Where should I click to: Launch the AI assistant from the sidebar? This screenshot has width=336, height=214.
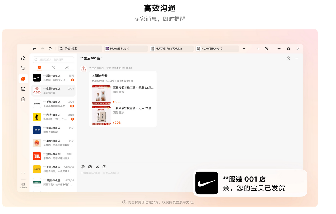point(23,89)
